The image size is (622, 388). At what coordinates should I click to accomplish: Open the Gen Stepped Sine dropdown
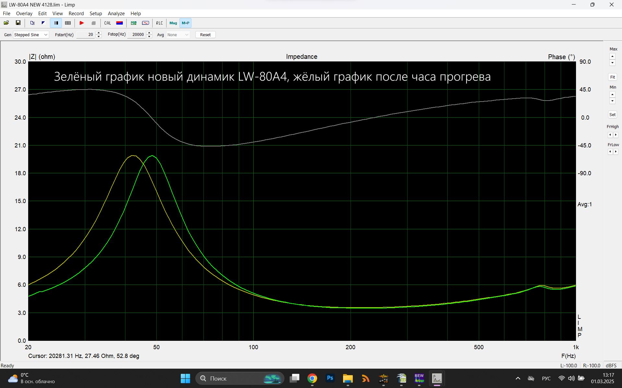(x=31, y=35)
